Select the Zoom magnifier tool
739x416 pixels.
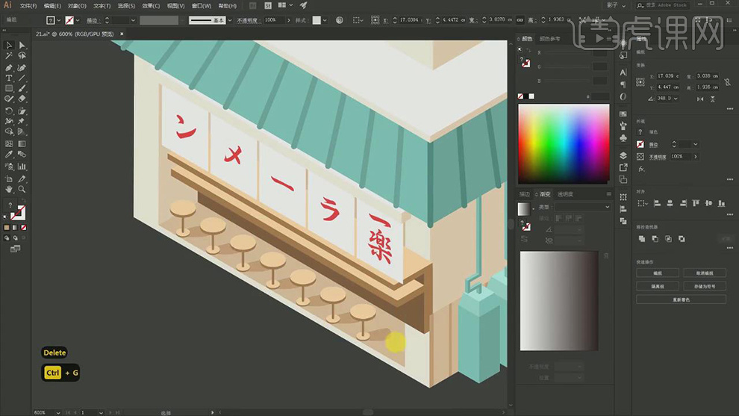pos(22,189)
